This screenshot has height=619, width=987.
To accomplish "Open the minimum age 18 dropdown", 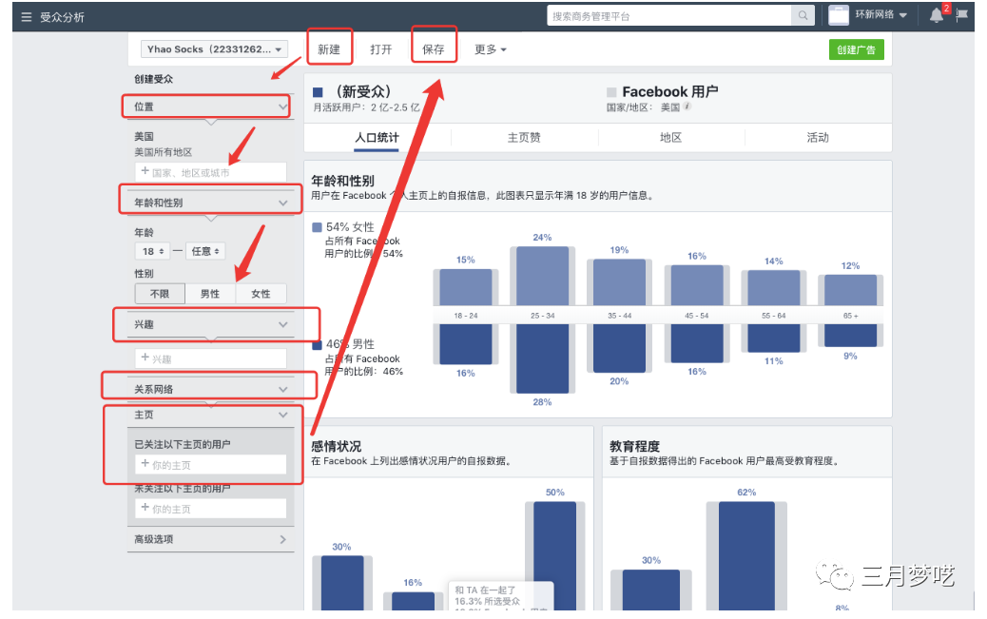I will pyautogui.click(x=154, y=252).
